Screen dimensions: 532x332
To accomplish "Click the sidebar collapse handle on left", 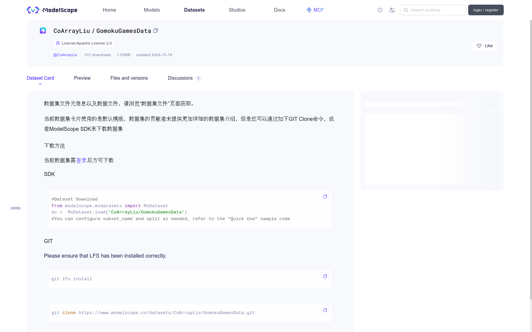I will click(x=16, y=208).
